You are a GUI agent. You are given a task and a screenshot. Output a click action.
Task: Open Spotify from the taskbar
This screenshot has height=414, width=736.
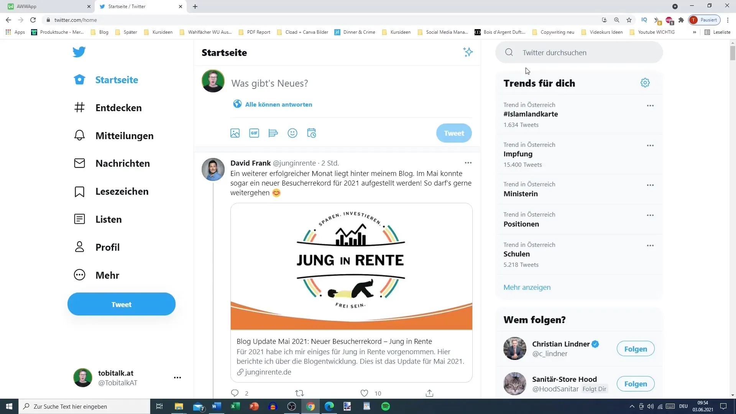point(386,406)
